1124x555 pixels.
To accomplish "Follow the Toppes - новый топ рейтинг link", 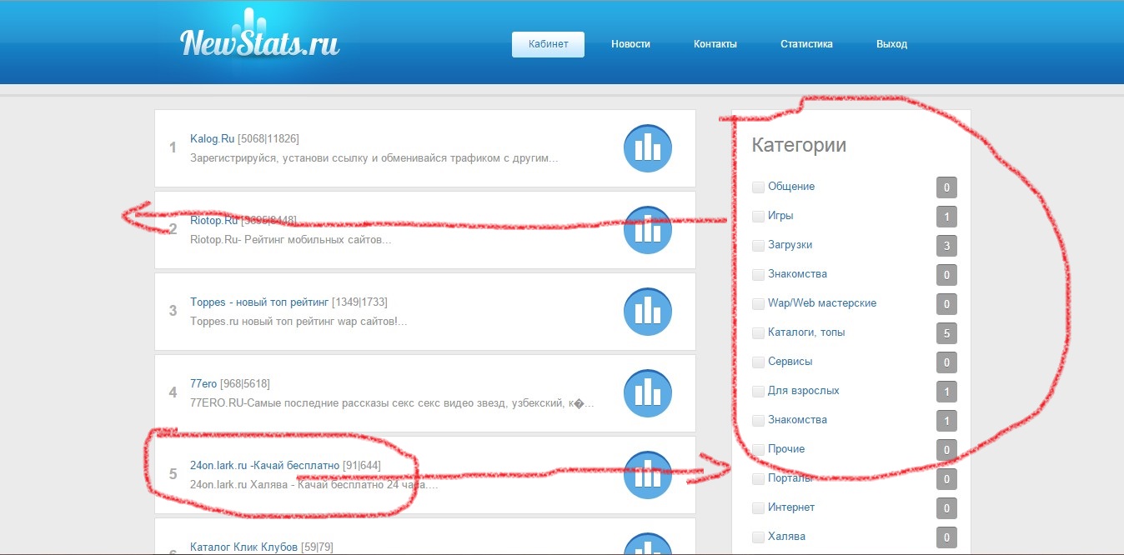I will point(259,302).
